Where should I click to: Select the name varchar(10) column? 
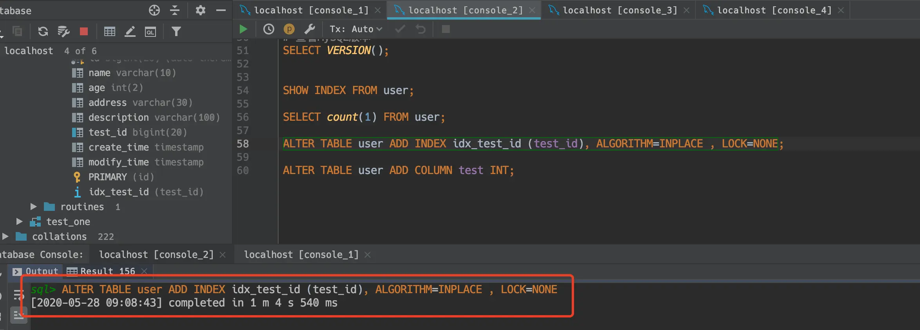pyautogui.click(x=125, y=73)
